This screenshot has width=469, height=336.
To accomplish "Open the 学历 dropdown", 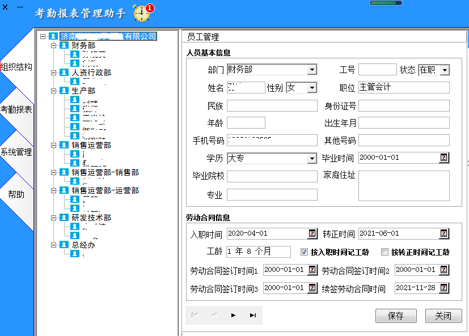I will [312, 159].
